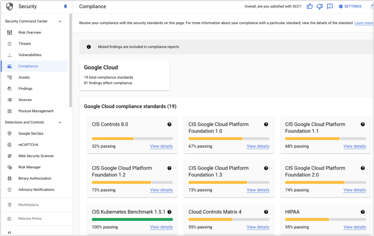Image resolution: width=374 pixels, height=236 pixels.
Task: Click the Assets icon in sidebar
Action: 9,77
